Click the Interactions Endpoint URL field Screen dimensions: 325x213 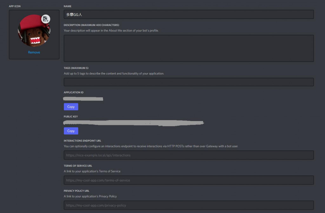click(x=189, y=155)
